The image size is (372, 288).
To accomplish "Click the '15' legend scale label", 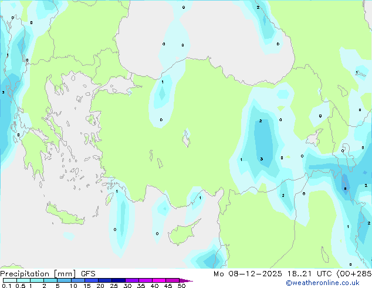I will pyautogui.click(x=87, y=286).
